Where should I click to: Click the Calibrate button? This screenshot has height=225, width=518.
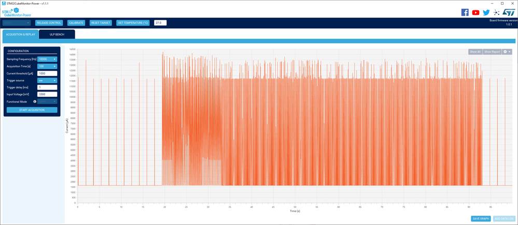76,23
